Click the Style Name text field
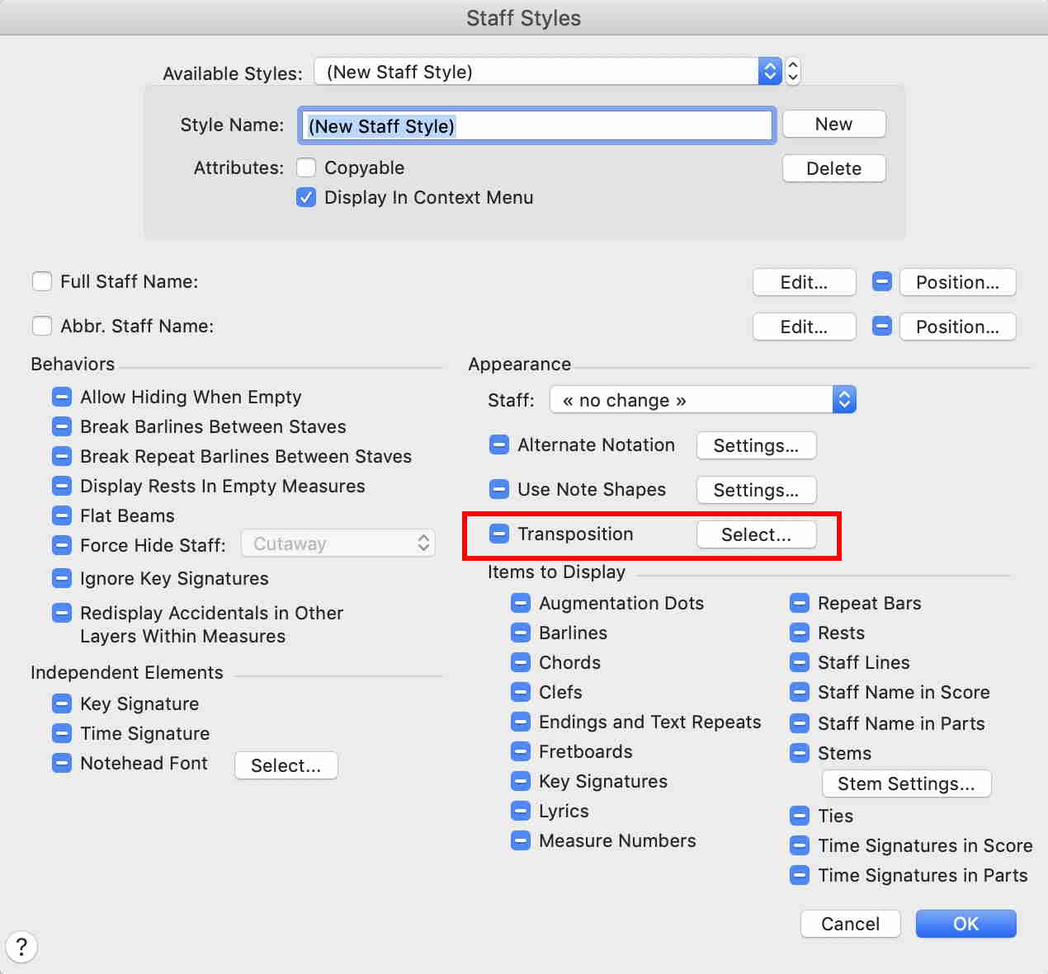The image size is (1048, 974). pyautogui.click(x=536, y=126)
